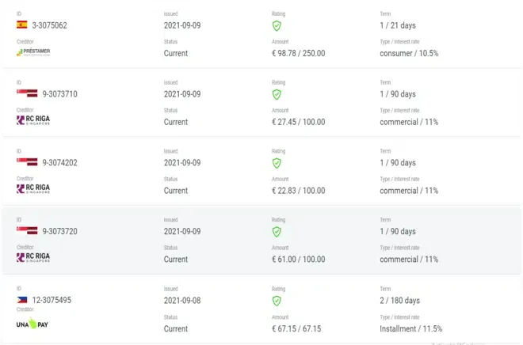
Task: Click the flag icon next to loan 9-3073720
Action: click(x=27, y=231)
